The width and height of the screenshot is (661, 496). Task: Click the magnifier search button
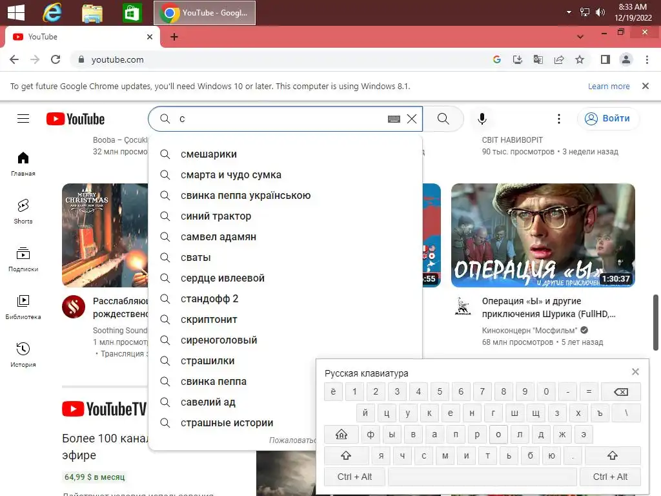point(443,119)
